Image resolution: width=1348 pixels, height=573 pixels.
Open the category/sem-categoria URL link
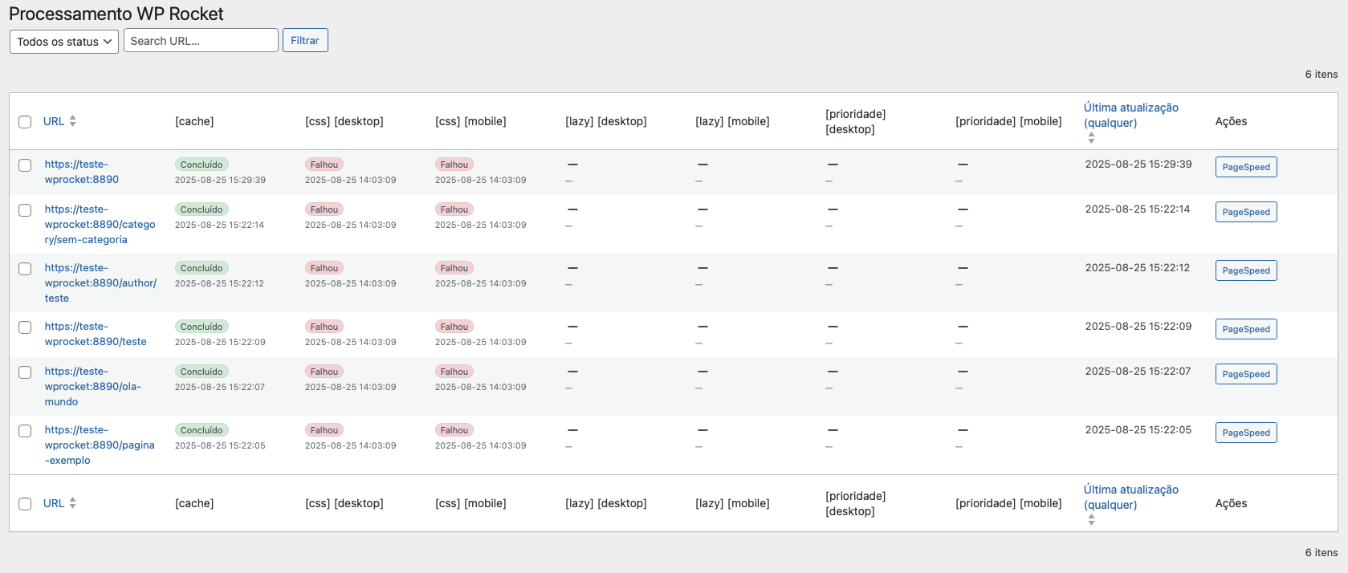pos(100,224)
